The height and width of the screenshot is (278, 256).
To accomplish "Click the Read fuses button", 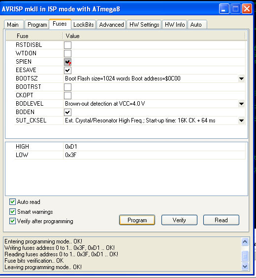I will pos(221,220).
